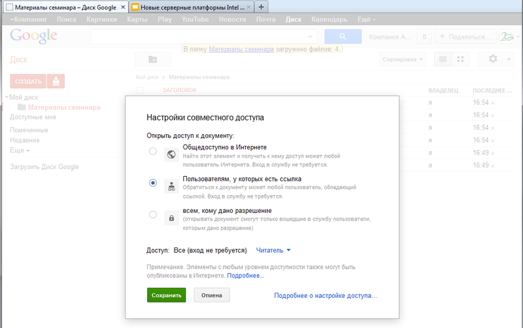Click the '+ Поделиться...' button
This screenshot has width=523, height=328.
tap(467, 37)
